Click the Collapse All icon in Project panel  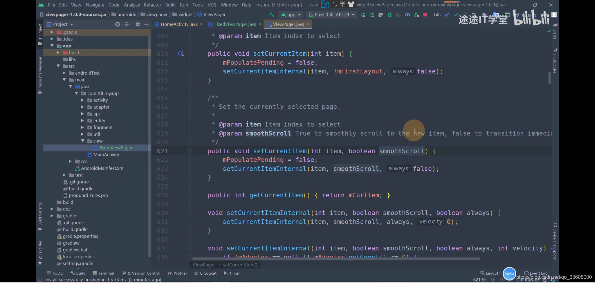click(126, 24)
